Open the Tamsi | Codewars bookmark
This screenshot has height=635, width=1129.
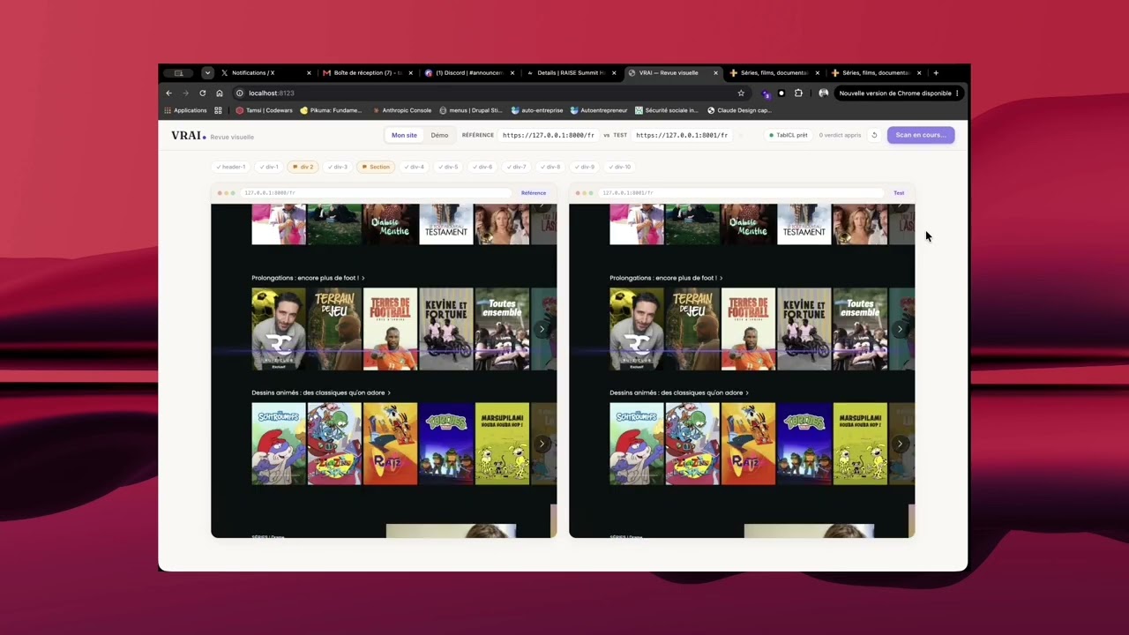click(264, 110)
